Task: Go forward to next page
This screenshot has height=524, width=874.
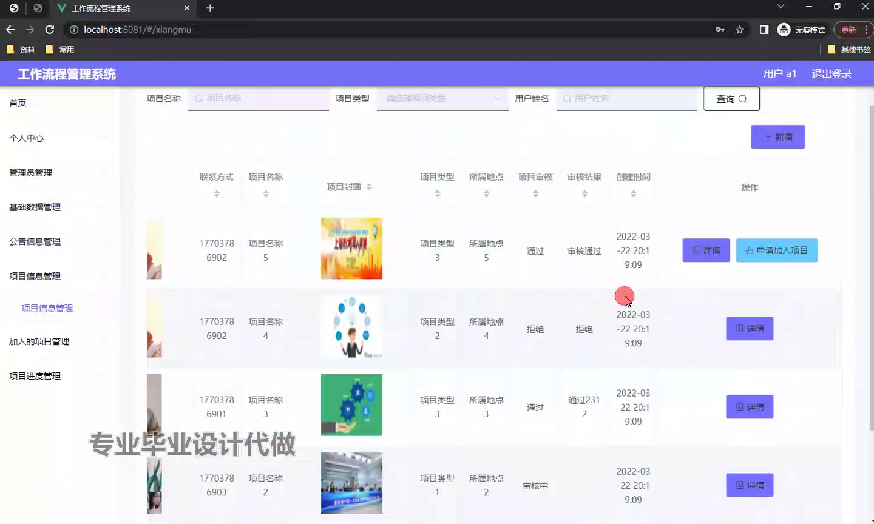Action: coord(30,29)
